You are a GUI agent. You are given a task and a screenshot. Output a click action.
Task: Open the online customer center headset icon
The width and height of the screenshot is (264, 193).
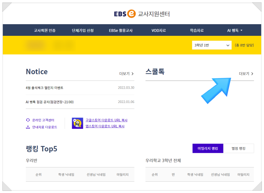(28, 120)
